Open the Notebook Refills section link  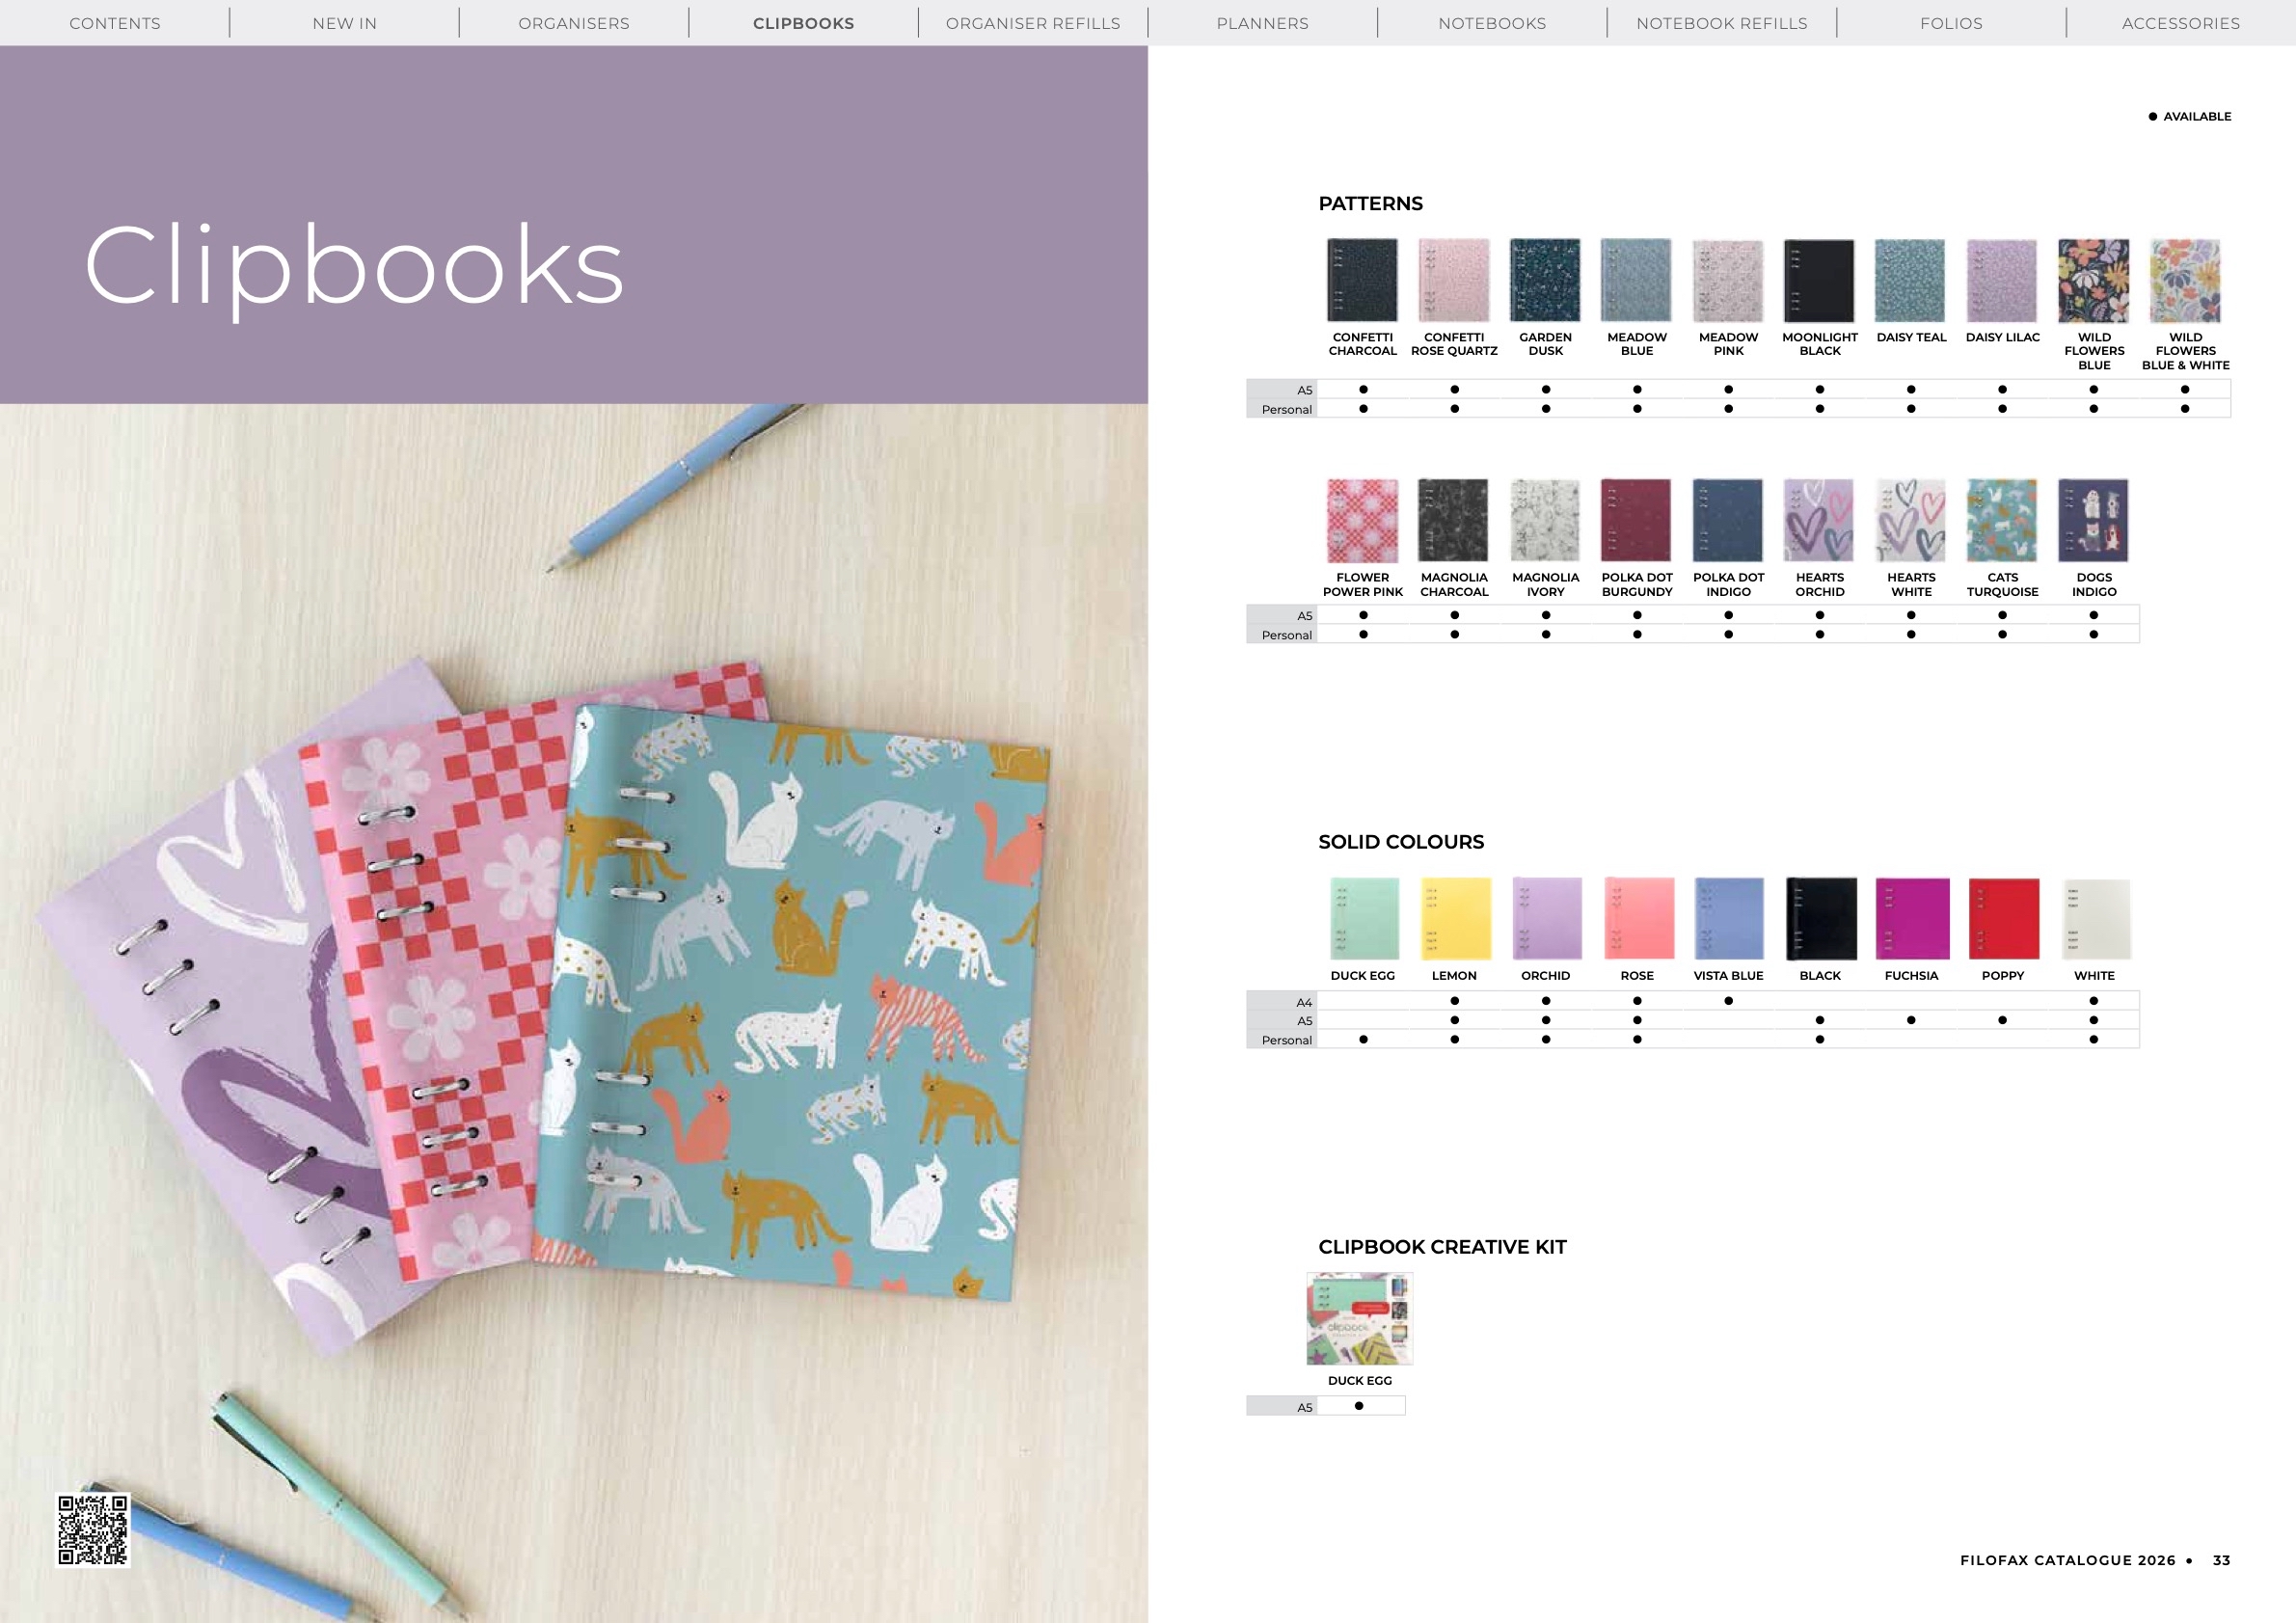(x=1721, y=23)
